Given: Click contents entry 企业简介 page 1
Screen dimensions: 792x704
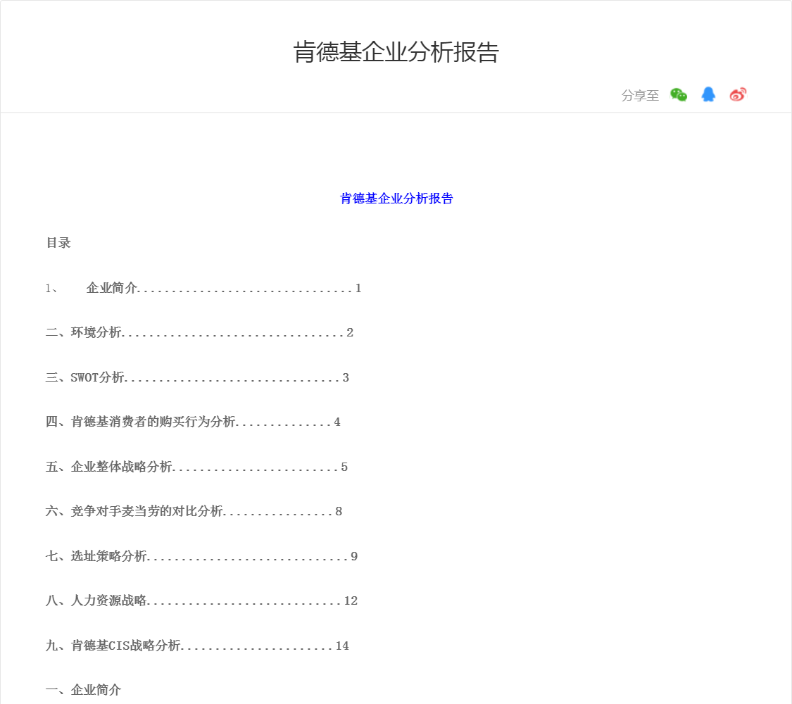Looking at the screenshot, I should click(203, 288).
